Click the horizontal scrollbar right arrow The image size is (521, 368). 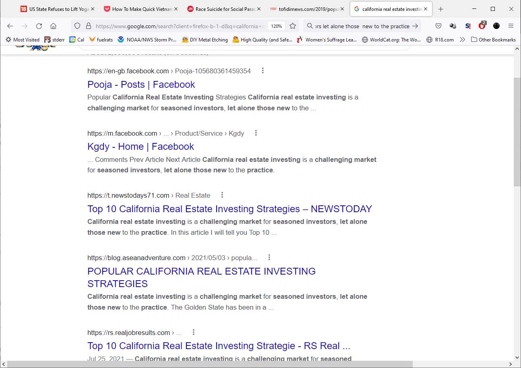[511, 364]
